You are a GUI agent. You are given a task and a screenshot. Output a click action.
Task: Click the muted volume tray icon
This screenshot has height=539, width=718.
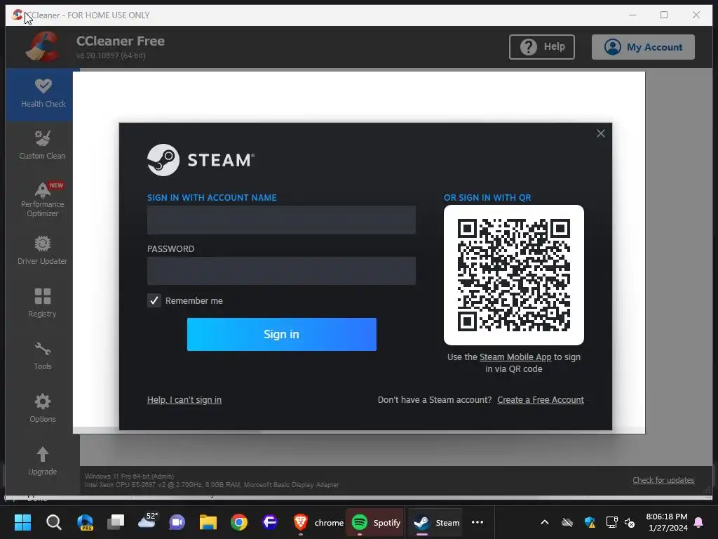[630, 522]
